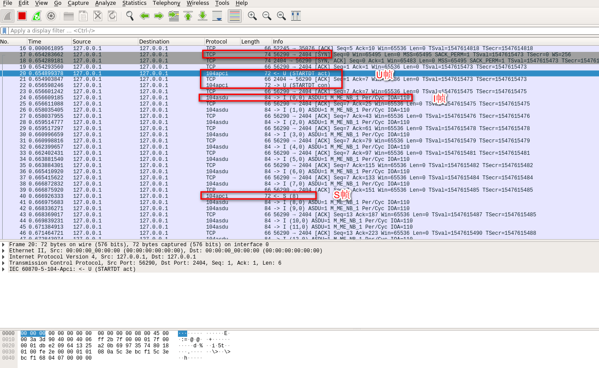Open the Edit menu
Viewport: 599px width, 368px height.
point(24,3)
